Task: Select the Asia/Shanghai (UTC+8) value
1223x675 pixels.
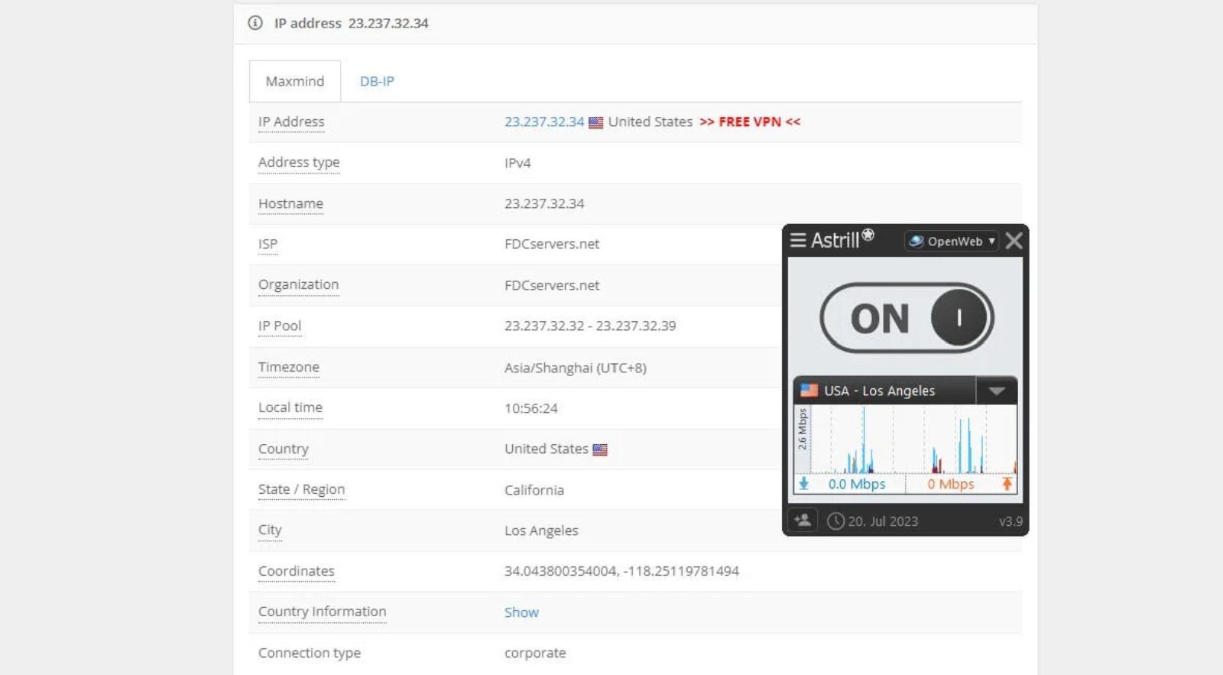Action: [576, 368]
